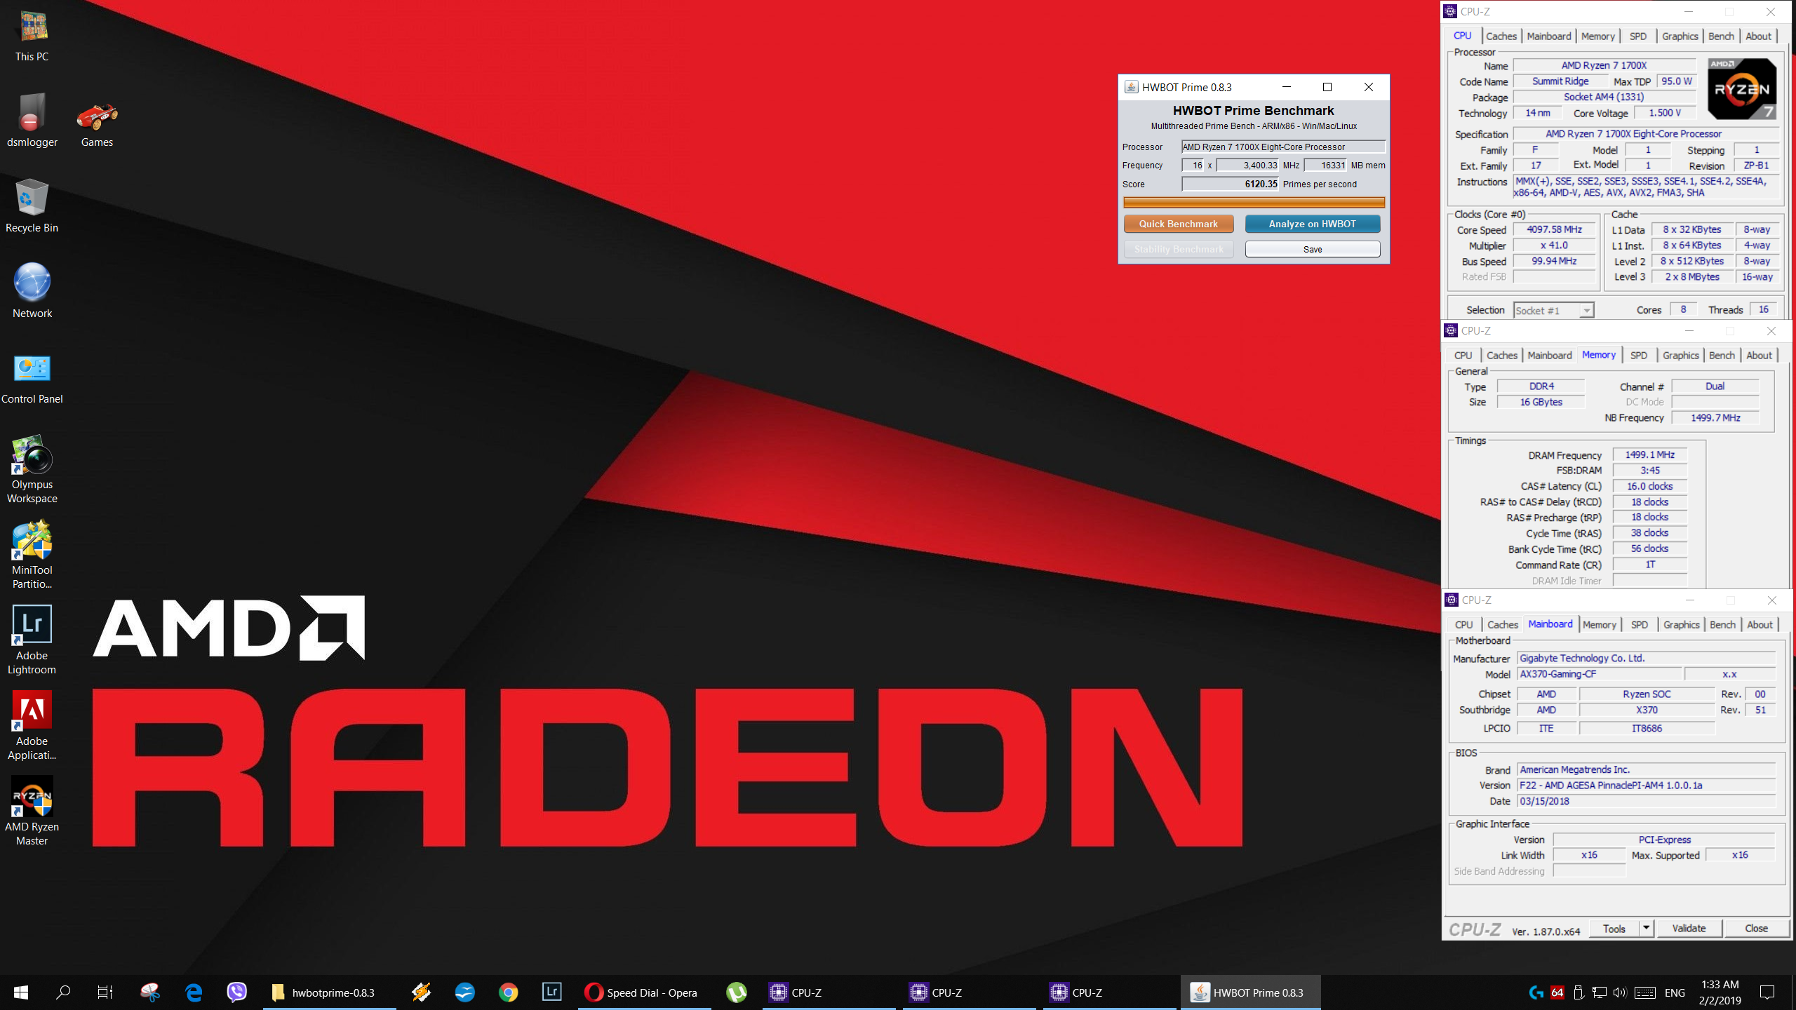Launch Adobe Lightroom desktop shortcut
The width and height of the screenshot is (1796, 1010).
[x=32, y=640]
